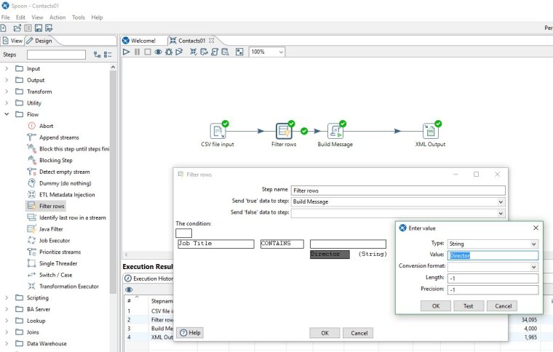Expand the Lookup folder
This screenshot has height=352, width=553.
coord(7,321)
